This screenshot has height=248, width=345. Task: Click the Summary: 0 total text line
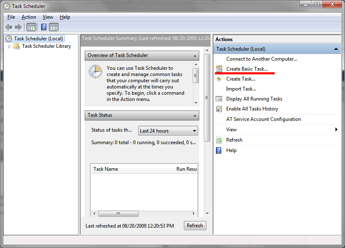[144, 142]
